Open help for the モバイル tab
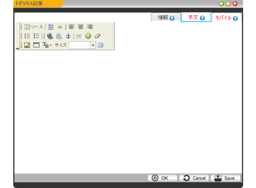This screenshot has height=188, width=256. click(x=235, y=18)
